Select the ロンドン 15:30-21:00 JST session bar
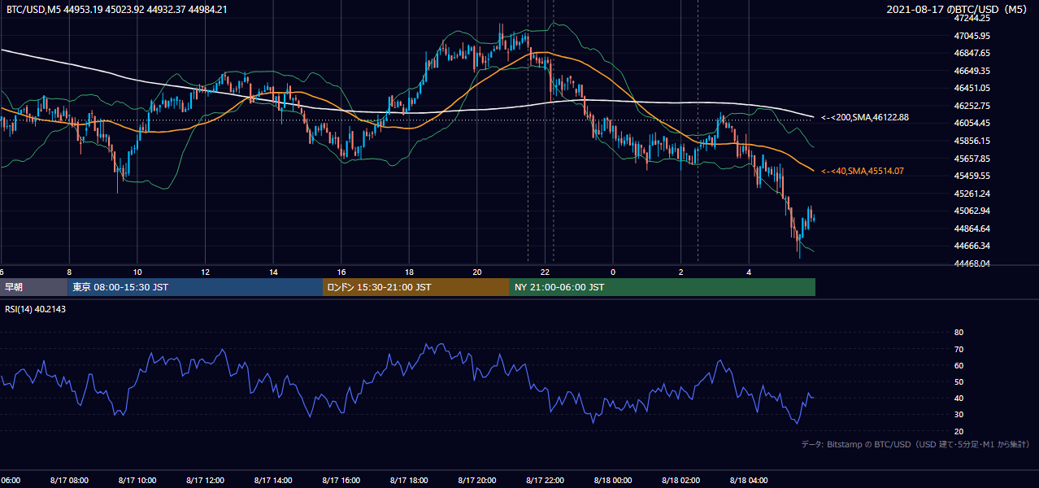 coord(416,287)
